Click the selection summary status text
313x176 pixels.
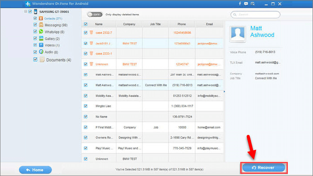click(159, 169)
